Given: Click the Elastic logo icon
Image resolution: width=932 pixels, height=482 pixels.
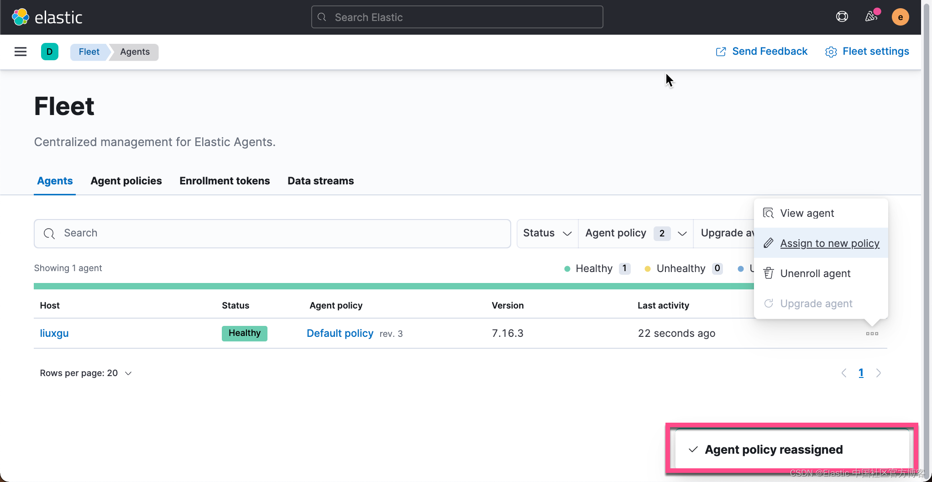Looking at the screenshot, I should tap(21, 17).
